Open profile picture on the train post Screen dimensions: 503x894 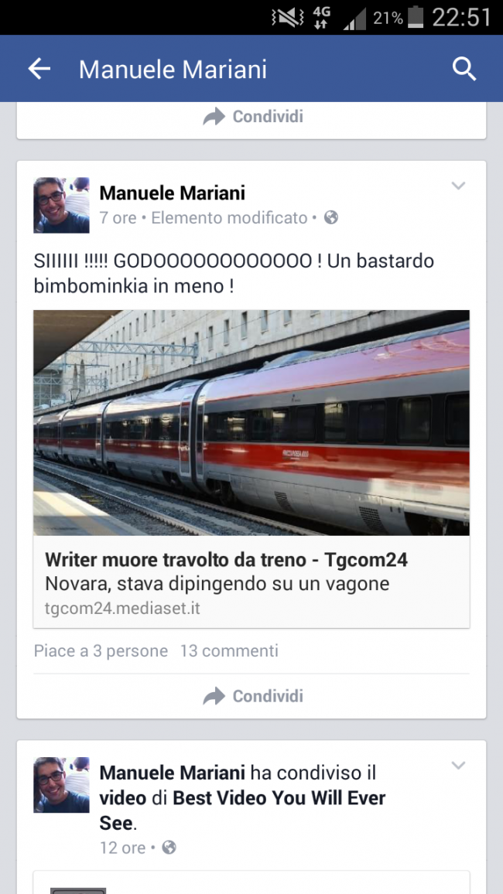(x=62, y=205)
